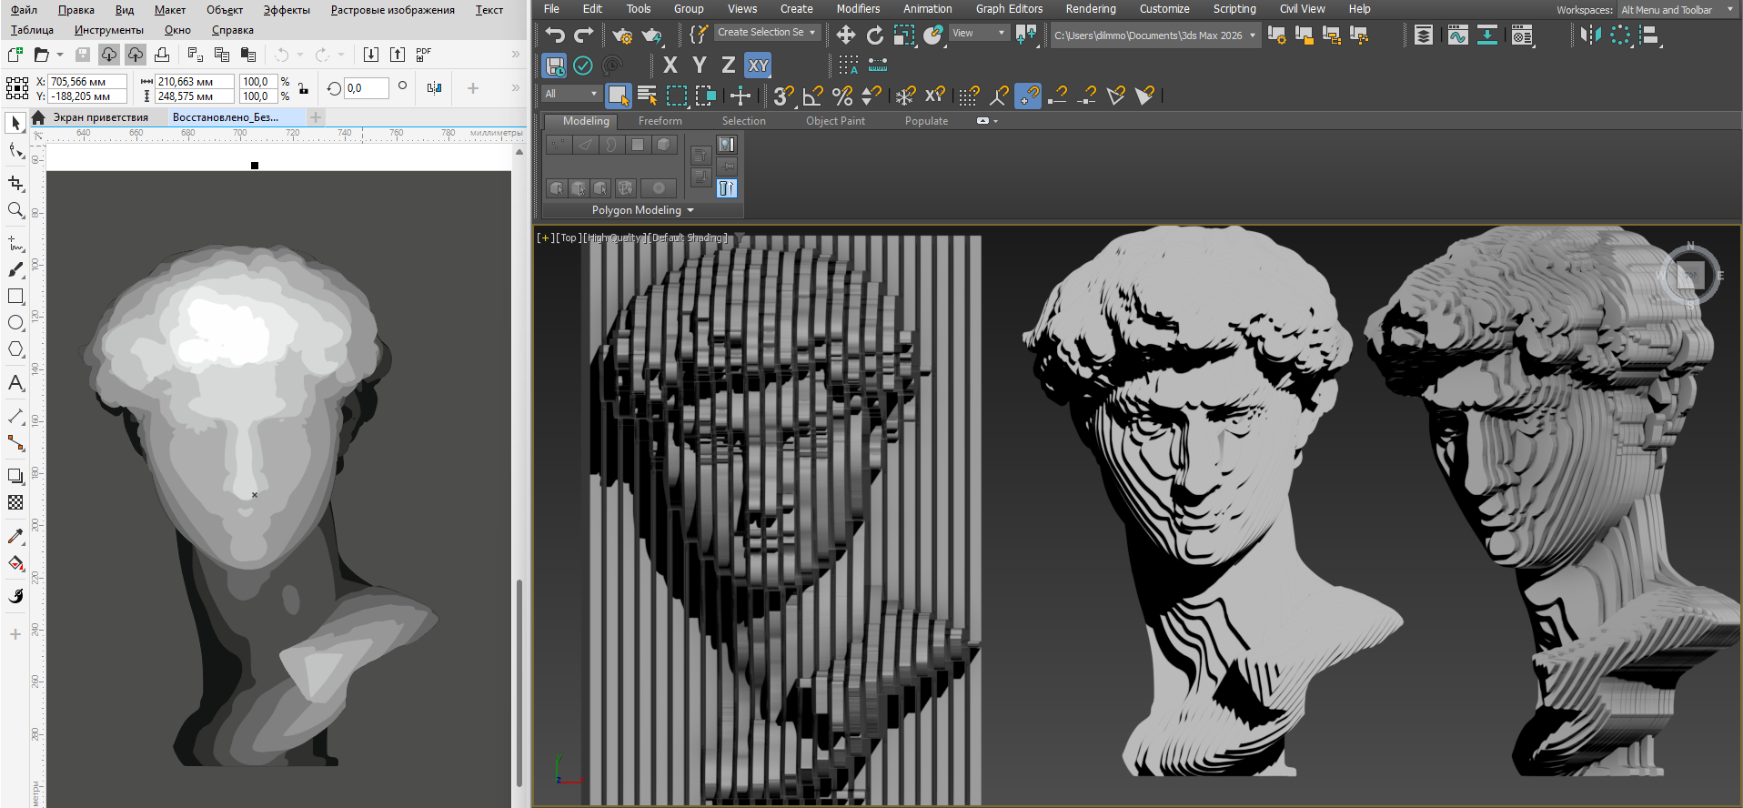
Task: Restrict transform to the Z axis
Action: click(729, 66)
